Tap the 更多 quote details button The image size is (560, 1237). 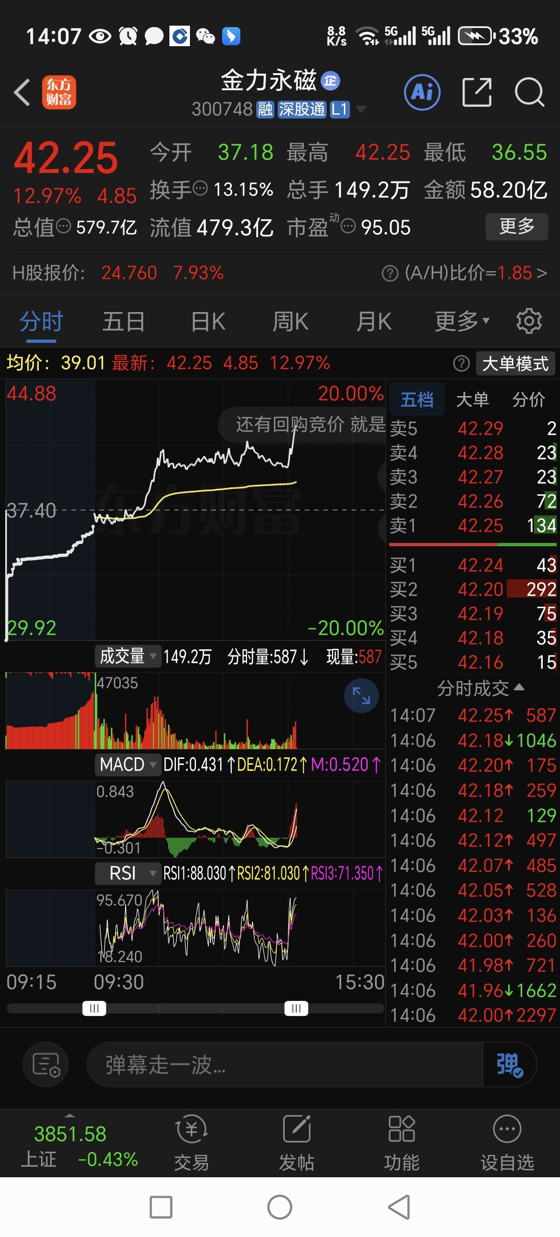pos(516,226)
